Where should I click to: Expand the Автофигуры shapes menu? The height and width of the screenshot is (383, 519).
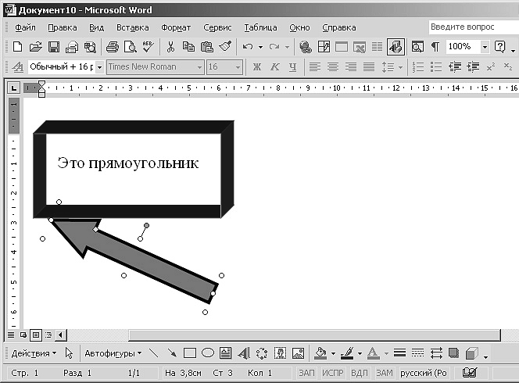pyautogui.click(x=113, y=353)
